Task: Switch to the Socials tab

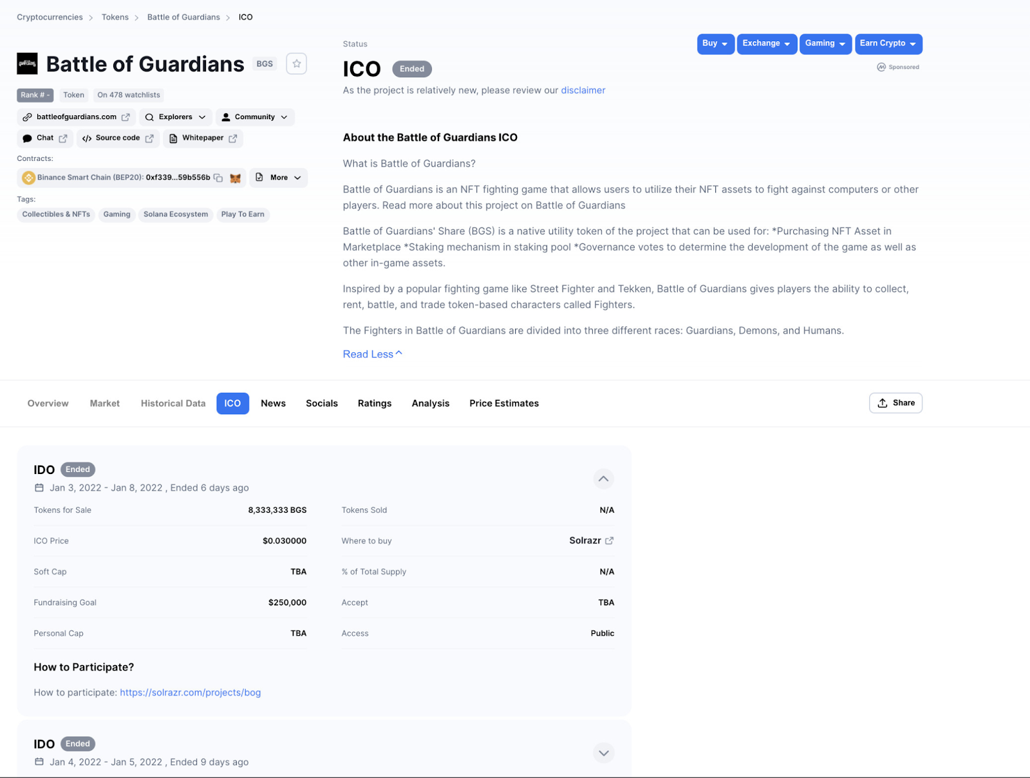Action: point(322,403)
